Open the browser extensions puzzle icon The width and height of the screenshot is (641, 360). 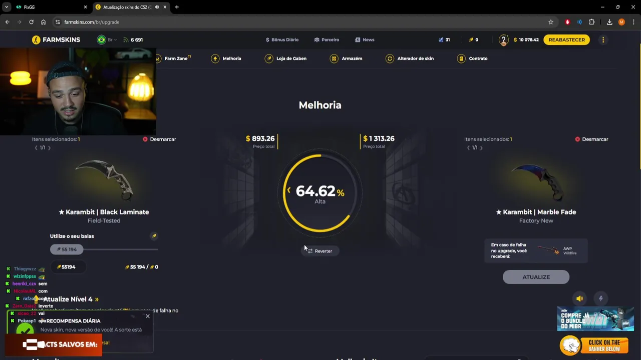pos(592,22)
